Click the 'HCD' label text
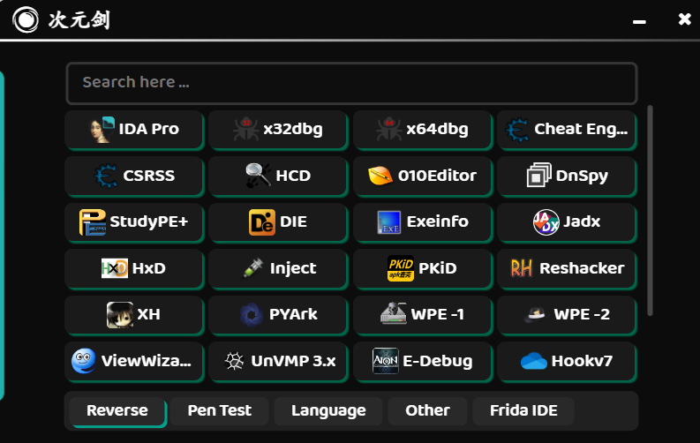700x443 pixels. click(293, 176)
